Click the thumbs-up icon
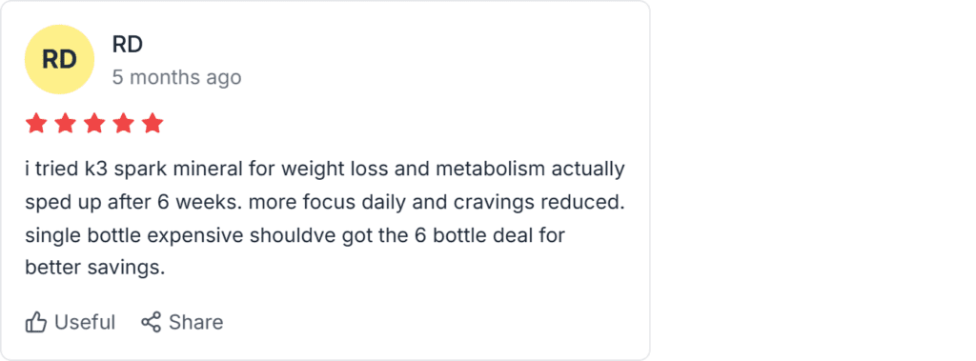Screen dimensions: 976x361 (x=36, y=322)
